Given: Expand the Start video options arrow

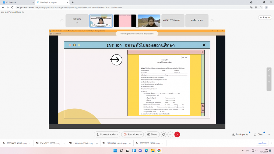Looking at the screenshot, I should 142,134.
